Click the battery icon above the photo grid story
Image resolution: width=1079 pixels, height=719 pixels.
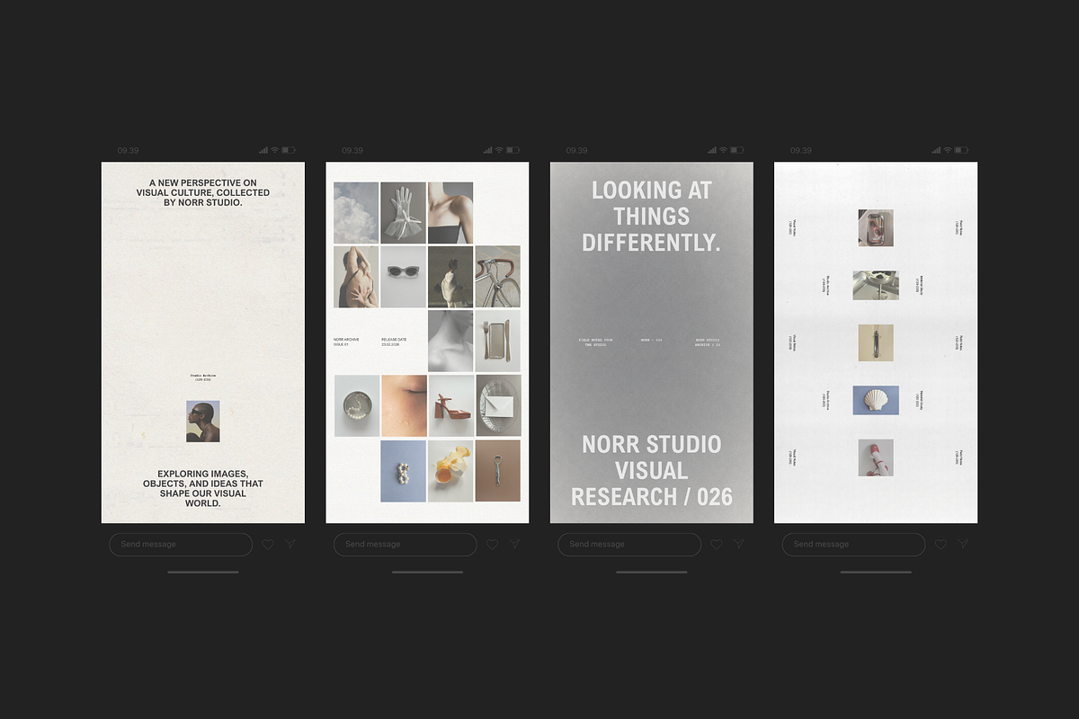click(513, 150)
